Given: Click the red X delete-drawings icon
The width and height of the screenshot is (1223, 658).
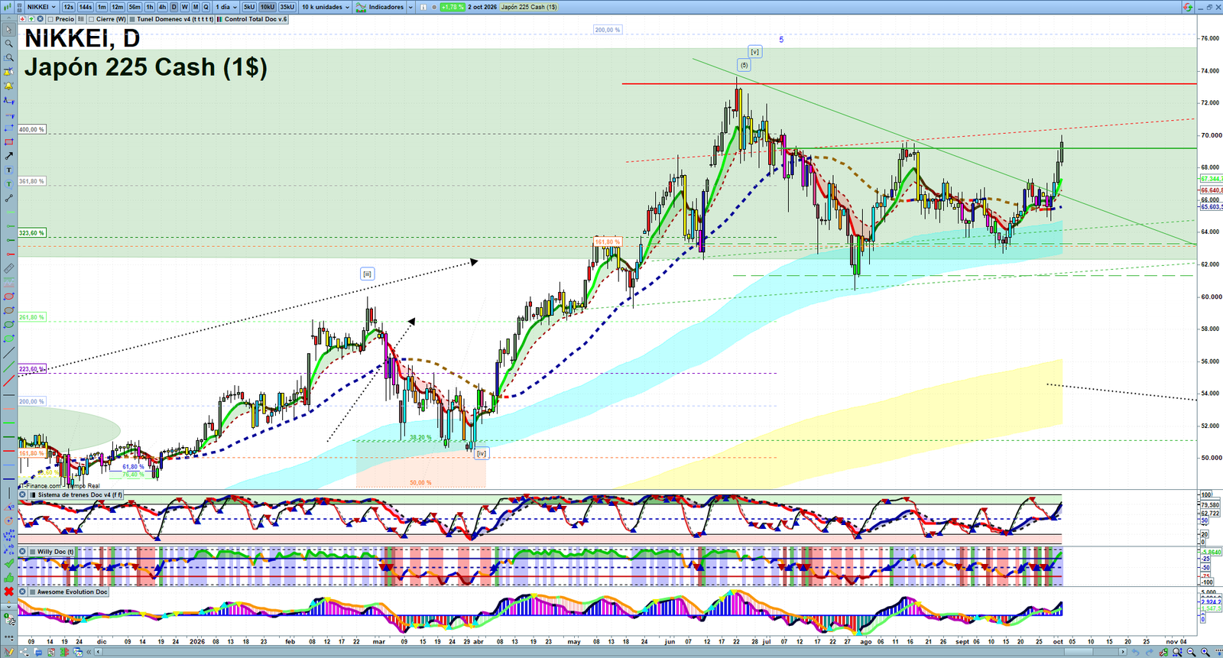Looking at the screenshot, I should 9,592.
